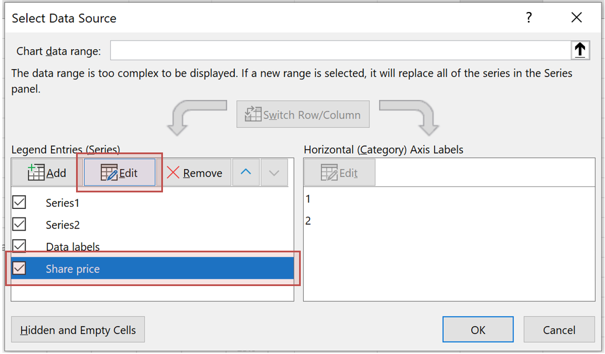The width and height of the screenshot is (605, 354).
Task: Move selected series down with arrow
Action: click(274, 172)
